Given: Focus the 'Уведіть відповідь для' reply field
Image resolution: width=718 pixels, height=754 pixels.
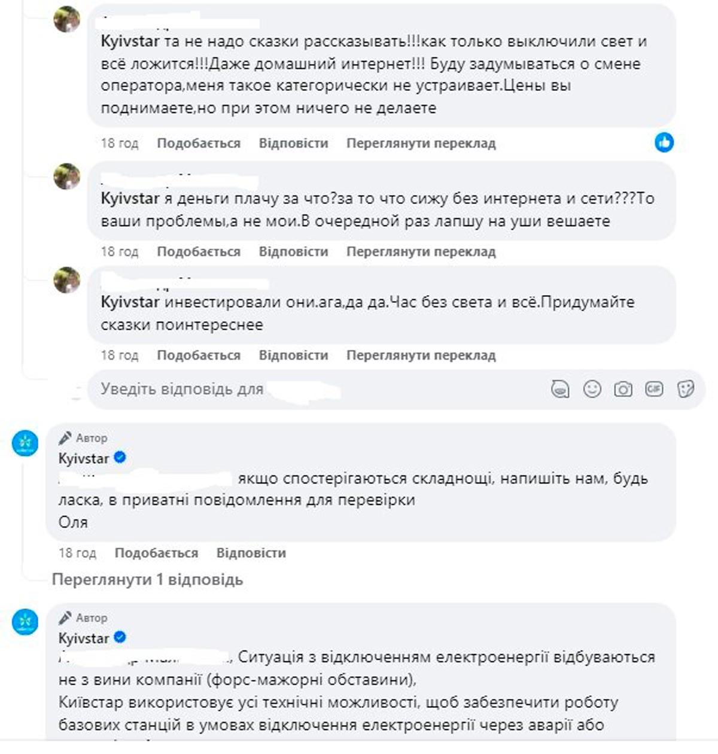Looking at the screenshot, I should [299, 390].
